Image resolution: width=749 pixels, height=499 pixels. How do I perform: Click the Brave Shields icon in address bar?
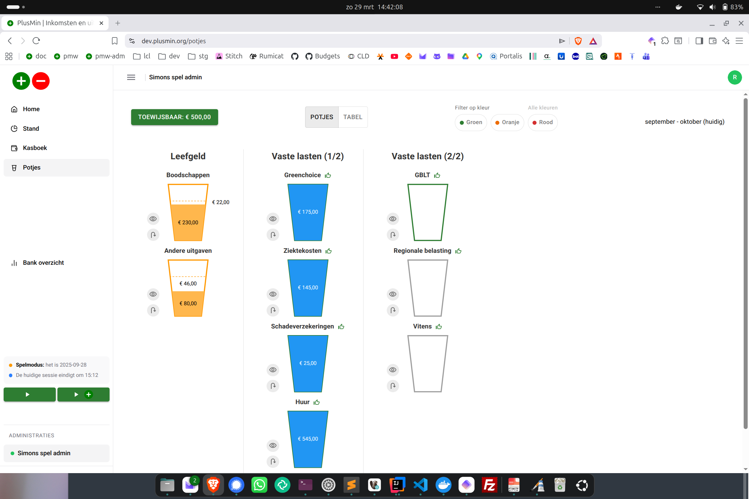pos(578,41)
